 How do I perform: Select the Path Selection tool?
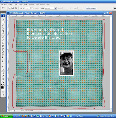point(3,67)
